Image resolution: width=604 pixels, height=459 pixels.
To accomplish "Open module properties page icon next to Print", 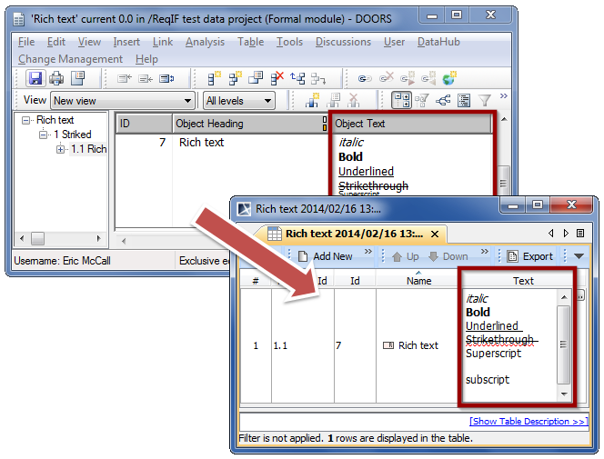I will (78, 78).
